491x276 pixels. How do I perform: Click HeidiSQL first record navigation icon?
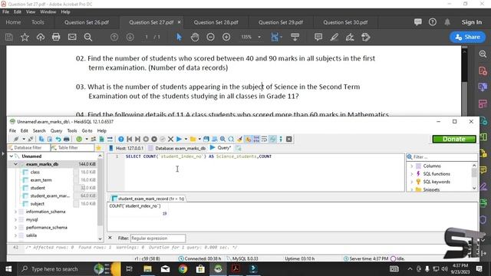point(130,139)
